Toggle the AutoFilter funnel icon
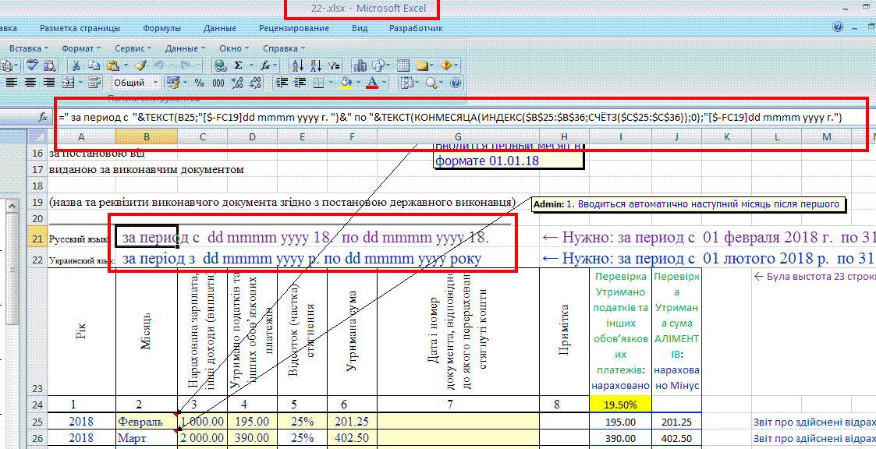Screen dimensions: 876x449 click(335, 65)
